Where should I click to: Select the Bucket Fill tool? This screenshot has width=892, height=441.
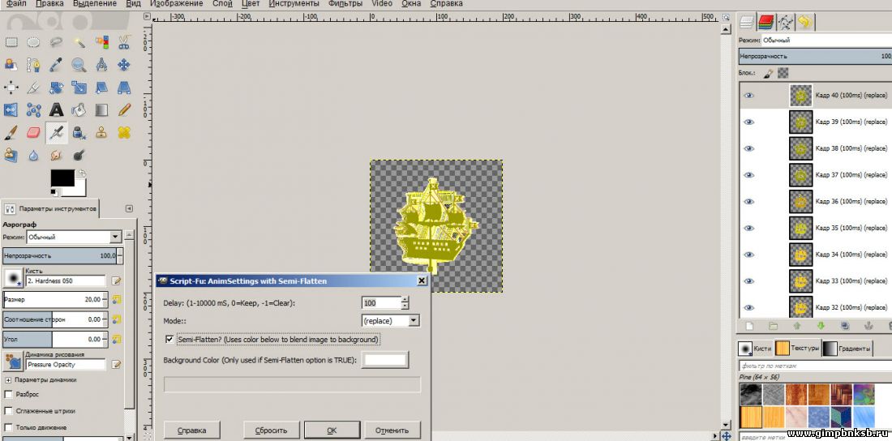click(79, 109)
